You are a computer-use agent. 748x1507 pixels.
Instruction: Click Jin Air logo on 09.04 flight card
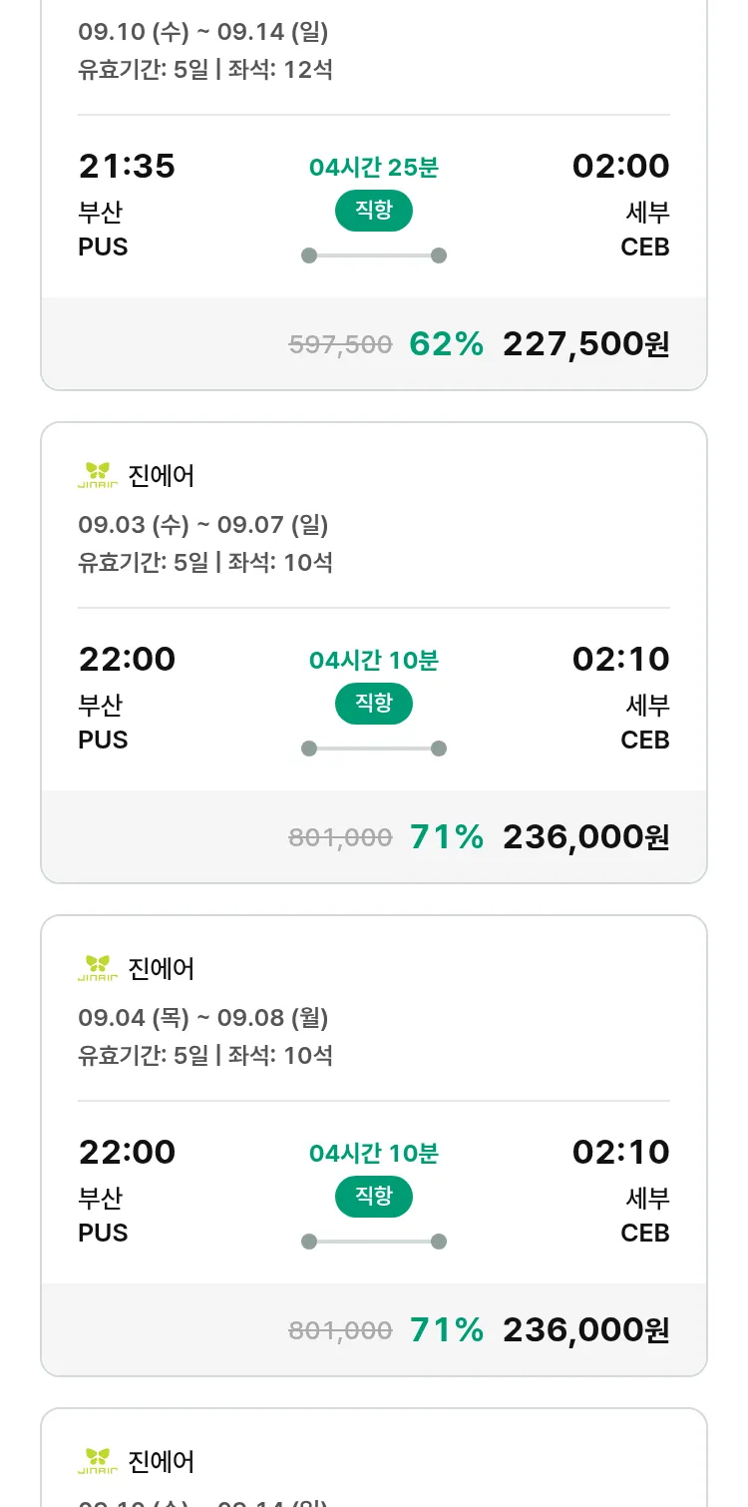pyautogui.click(x=98, y=968)
